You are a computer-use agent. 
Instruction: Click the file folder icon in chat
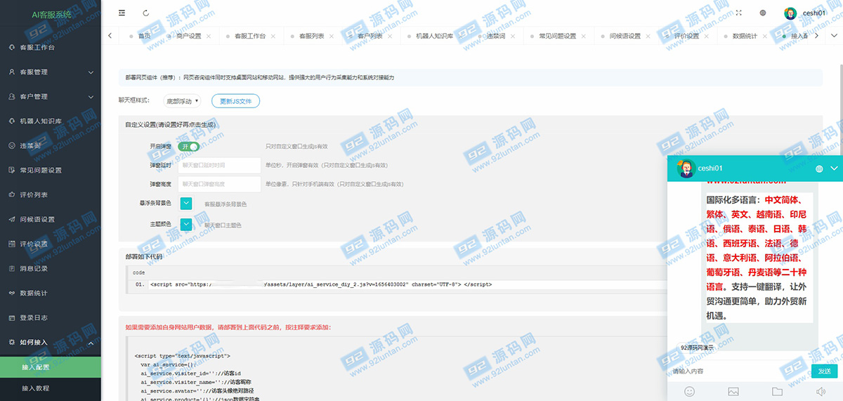(777, 391)
